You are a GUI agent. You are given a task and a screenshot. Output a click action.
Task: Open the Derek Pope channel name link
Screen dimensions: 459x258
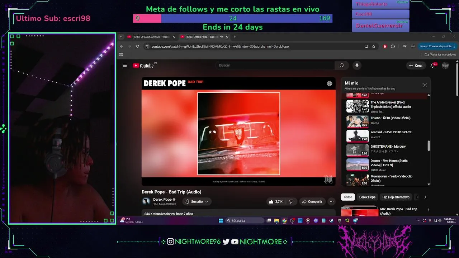pyautogui.click(x=162, y=200)
